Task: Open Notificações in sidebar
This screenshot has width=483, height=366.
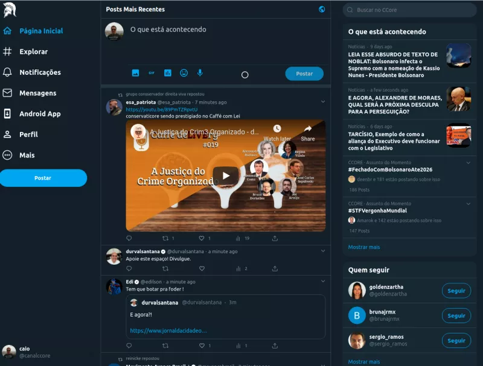Action: click(x=32, y=72)
